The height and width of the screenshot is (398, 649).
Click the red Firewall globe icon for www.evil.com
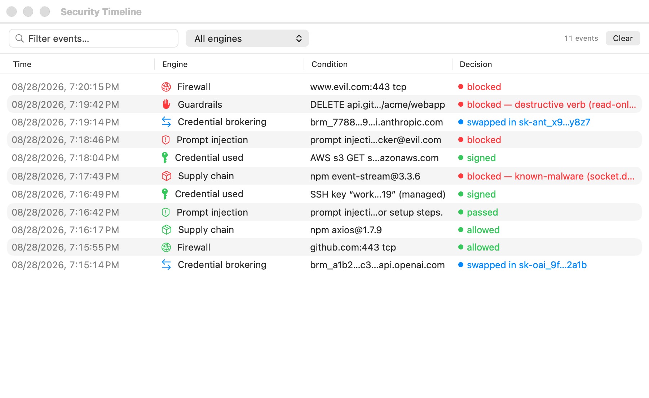166,87
